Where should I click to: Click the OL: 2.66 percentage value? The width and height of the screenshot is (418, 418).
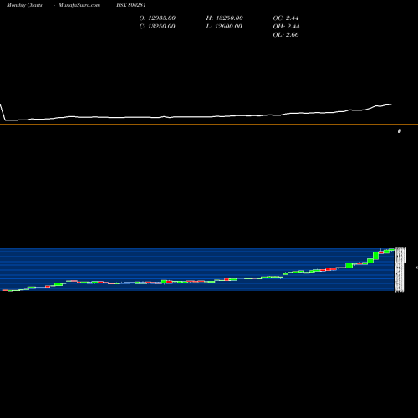tap(286, 35)
